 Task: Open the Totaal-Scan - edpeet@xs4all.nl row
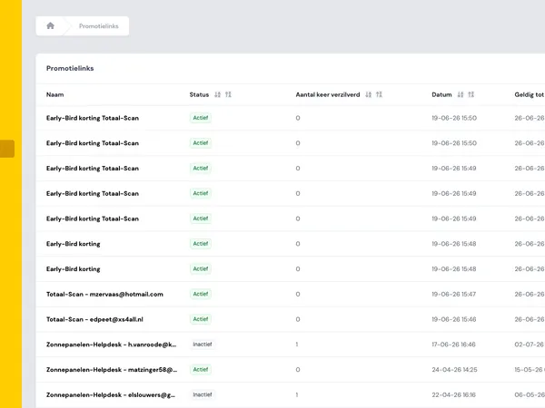click(x=291, y=319)
